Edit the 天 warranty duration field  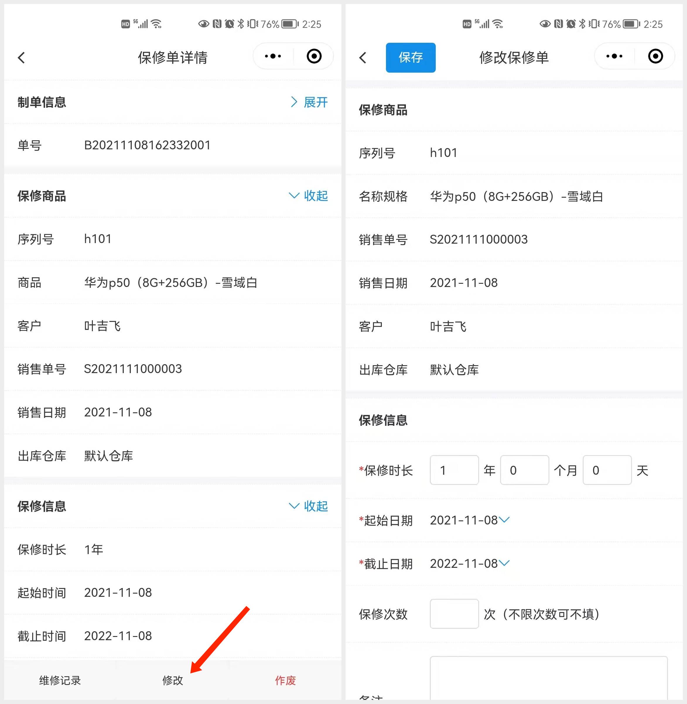(x=607, y=470)
